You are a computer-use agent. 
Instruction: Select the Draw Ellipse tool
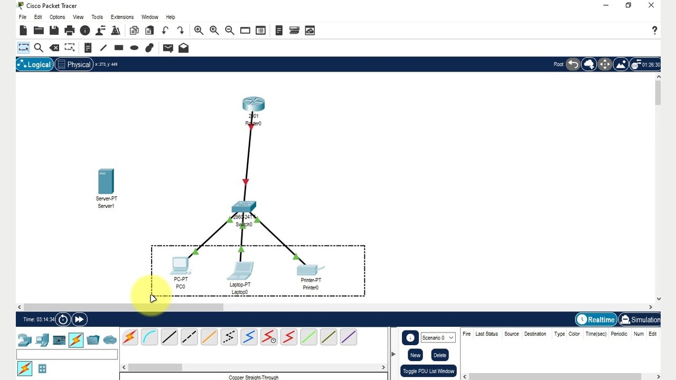point(134,48)
